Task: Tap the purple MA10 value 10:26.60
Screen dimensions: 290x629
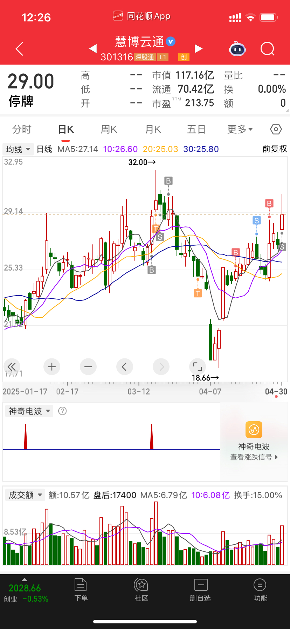Action: pos(120,149)
